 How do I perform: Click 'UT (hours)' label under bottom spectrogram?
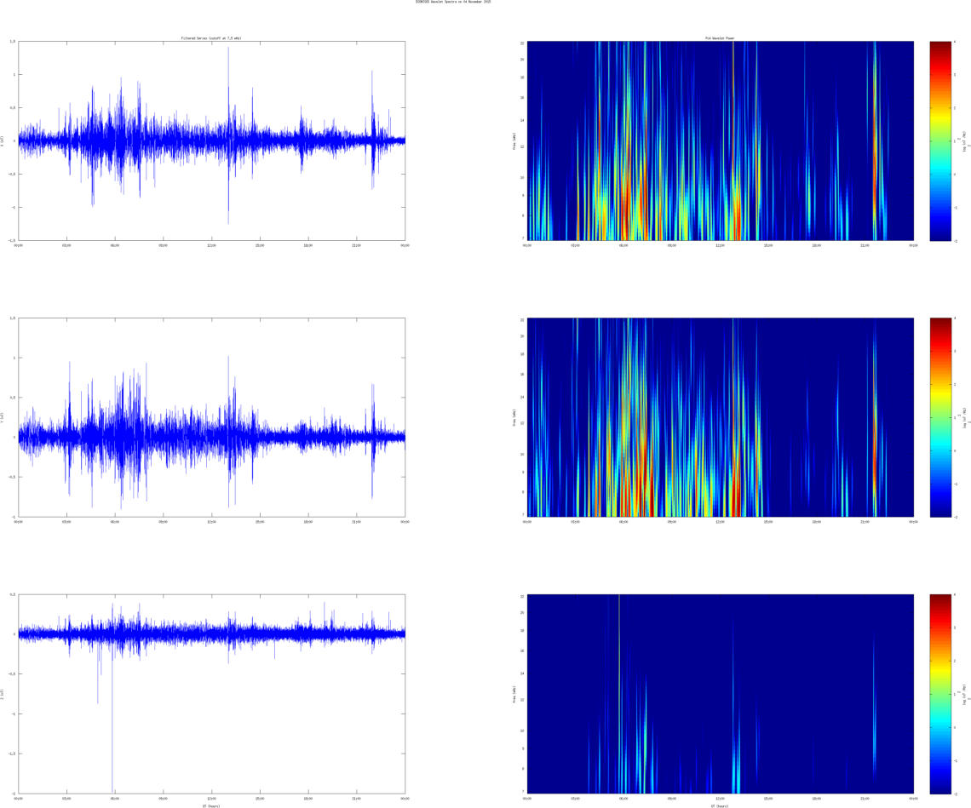tap(721, 805)
